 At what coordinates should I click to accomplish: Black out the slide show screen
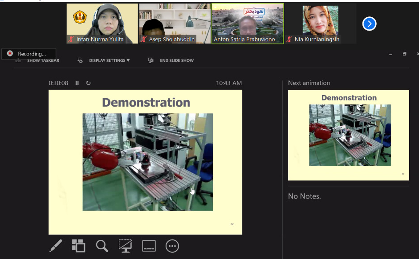point(126,246)
